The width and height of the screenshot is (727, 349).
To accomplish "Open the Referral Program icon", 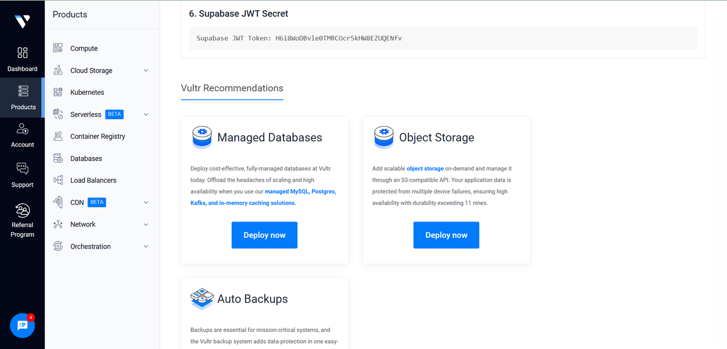I will tap(23, 211).
